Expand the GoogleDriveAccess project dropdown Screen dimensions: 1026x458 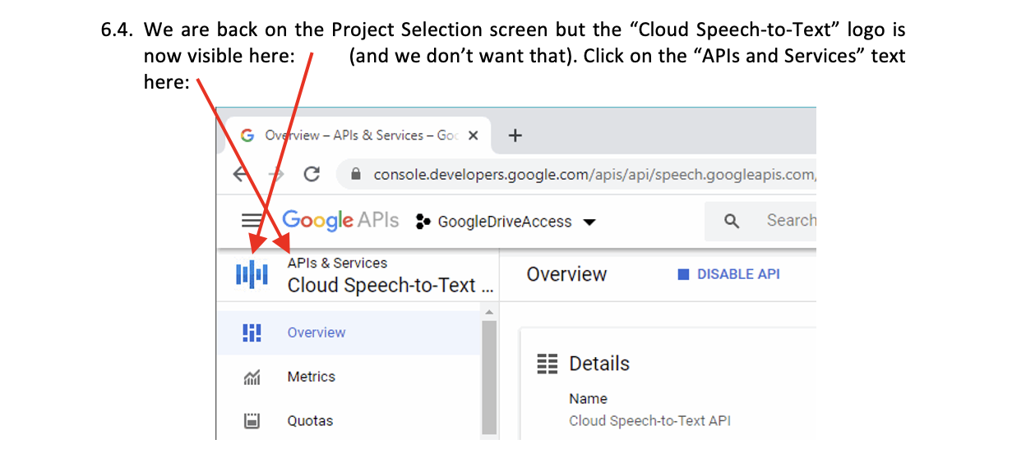(589, 222)
